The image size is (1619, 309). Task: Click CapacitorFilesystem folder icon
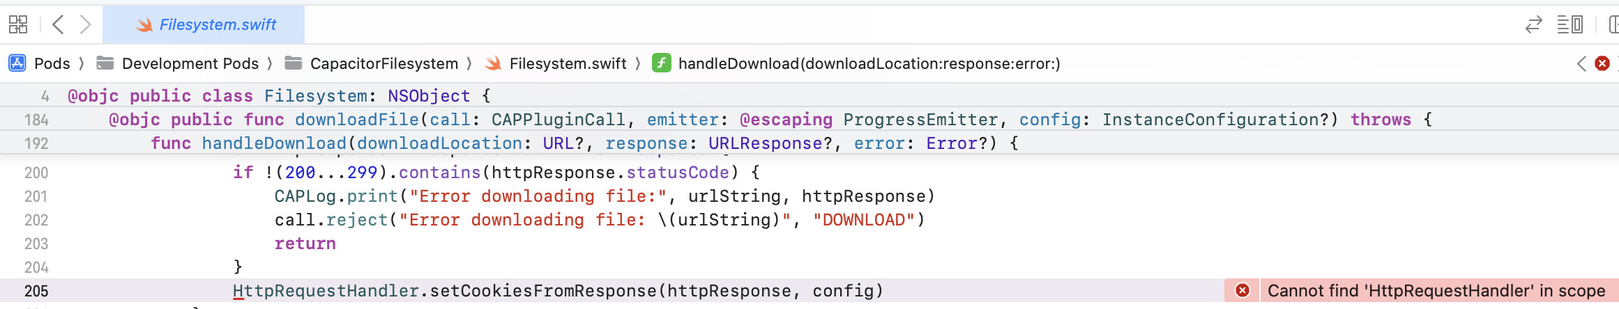(x=294, y=63)
